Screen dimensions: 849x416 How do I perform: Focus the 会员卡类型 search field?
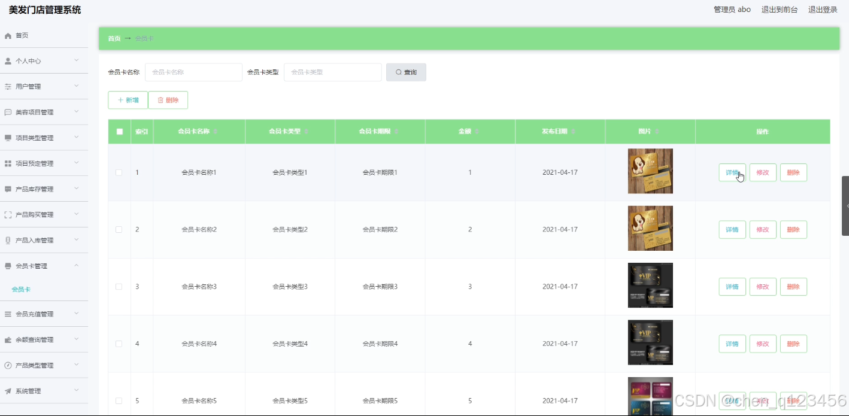[333, 72]
